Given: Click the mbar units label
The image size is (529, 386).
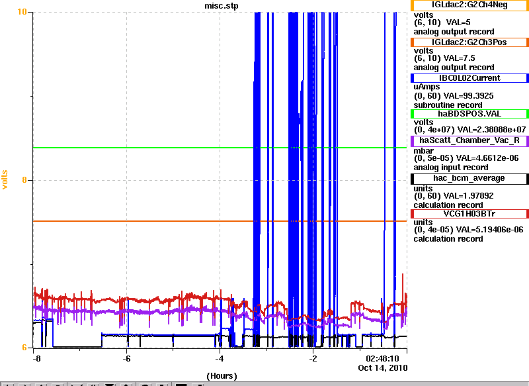Looking at the screenshot, I should [423, 151].
